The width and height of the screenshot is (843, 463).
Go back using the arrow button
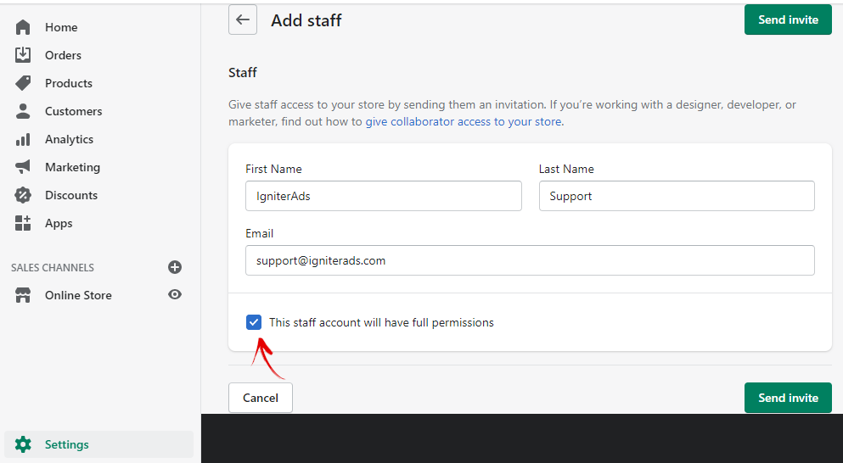coord(243,20)
